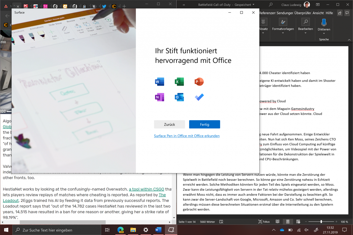Collapse the Word ribbon with the chevron
The width and height of the screenshot is (353, 235).
coord(349,39)
